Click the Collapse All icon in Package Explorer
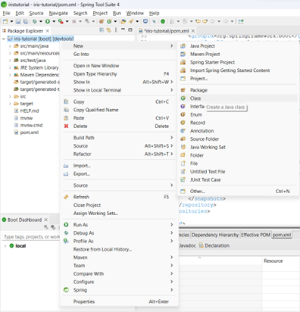Screen dimensions: 300x312 pyautogui.click(x=102, y=30)
